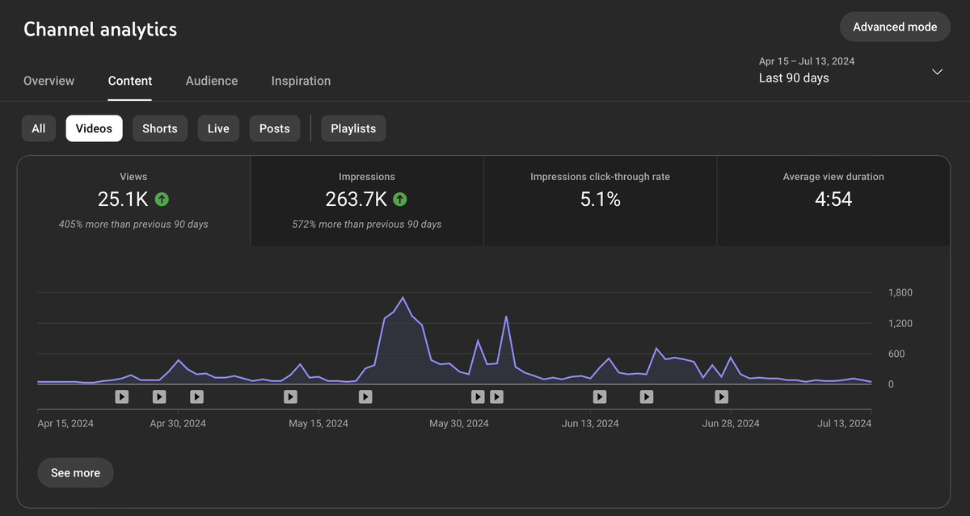Filter content by Posts
This screenshot has height=516, width=970.
click(275, 128)
